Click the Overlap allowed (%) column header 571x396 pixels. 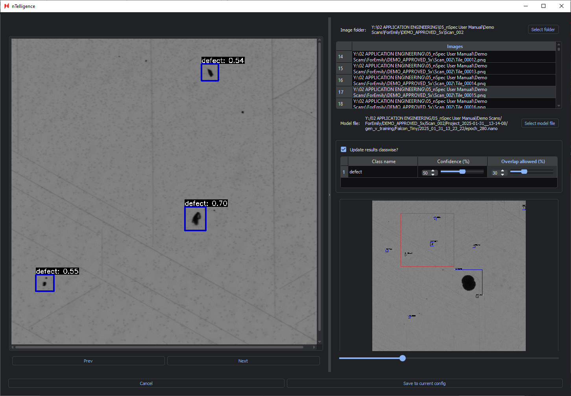pyautogui.click(x=523, y=162)
